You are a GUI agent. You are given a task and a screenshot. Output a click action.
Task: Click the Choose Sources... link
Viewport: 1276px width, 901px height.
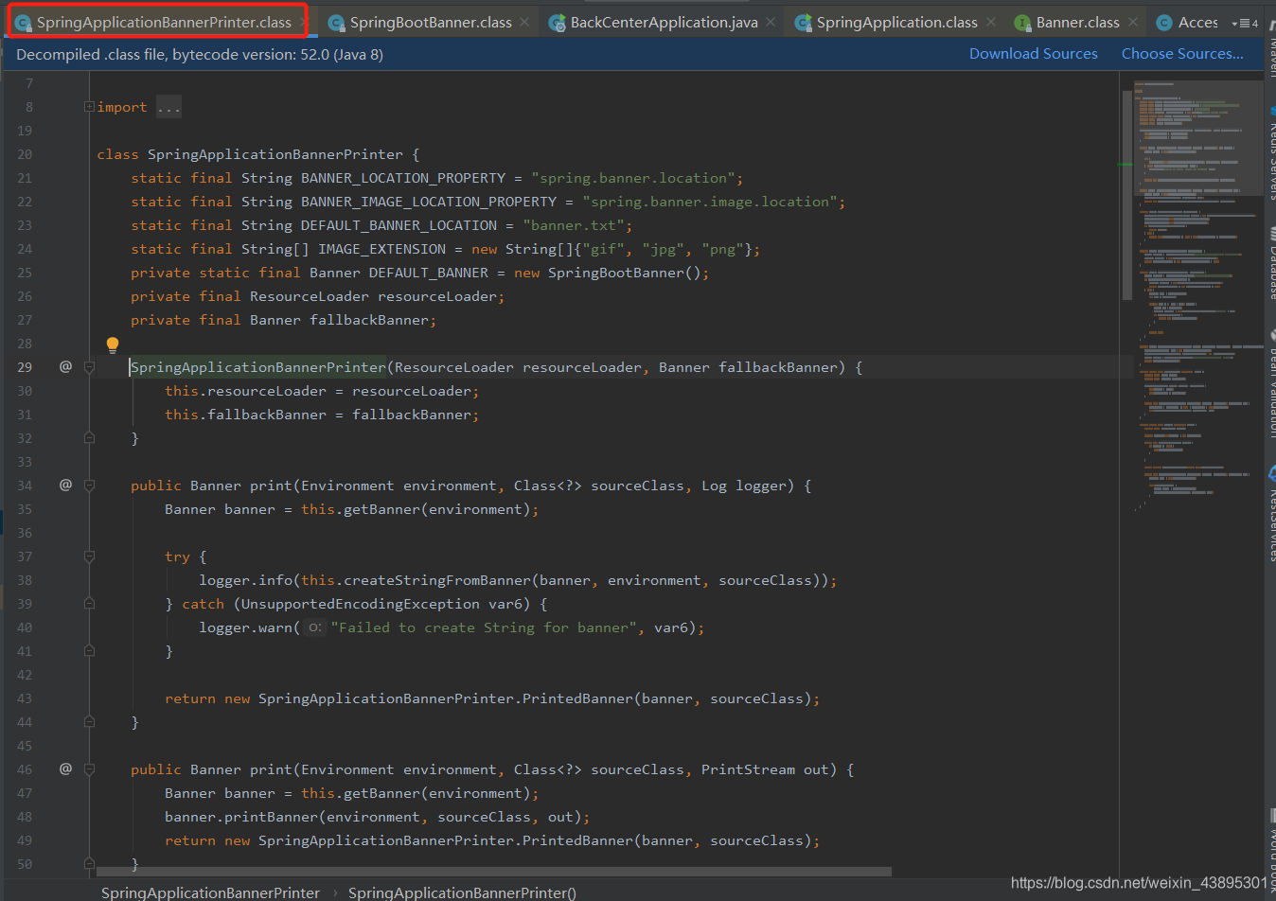coord(1182,54)
